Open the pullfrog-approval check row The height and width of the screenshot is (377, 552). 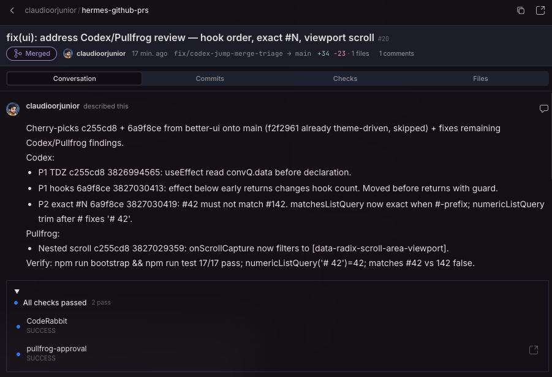(x=277, y=353)
